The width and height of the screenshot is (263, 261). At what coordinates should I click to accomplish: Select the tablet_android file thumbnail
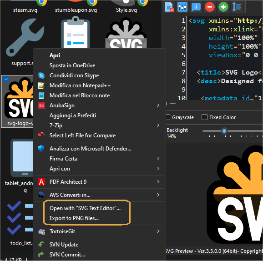point(22,158)
